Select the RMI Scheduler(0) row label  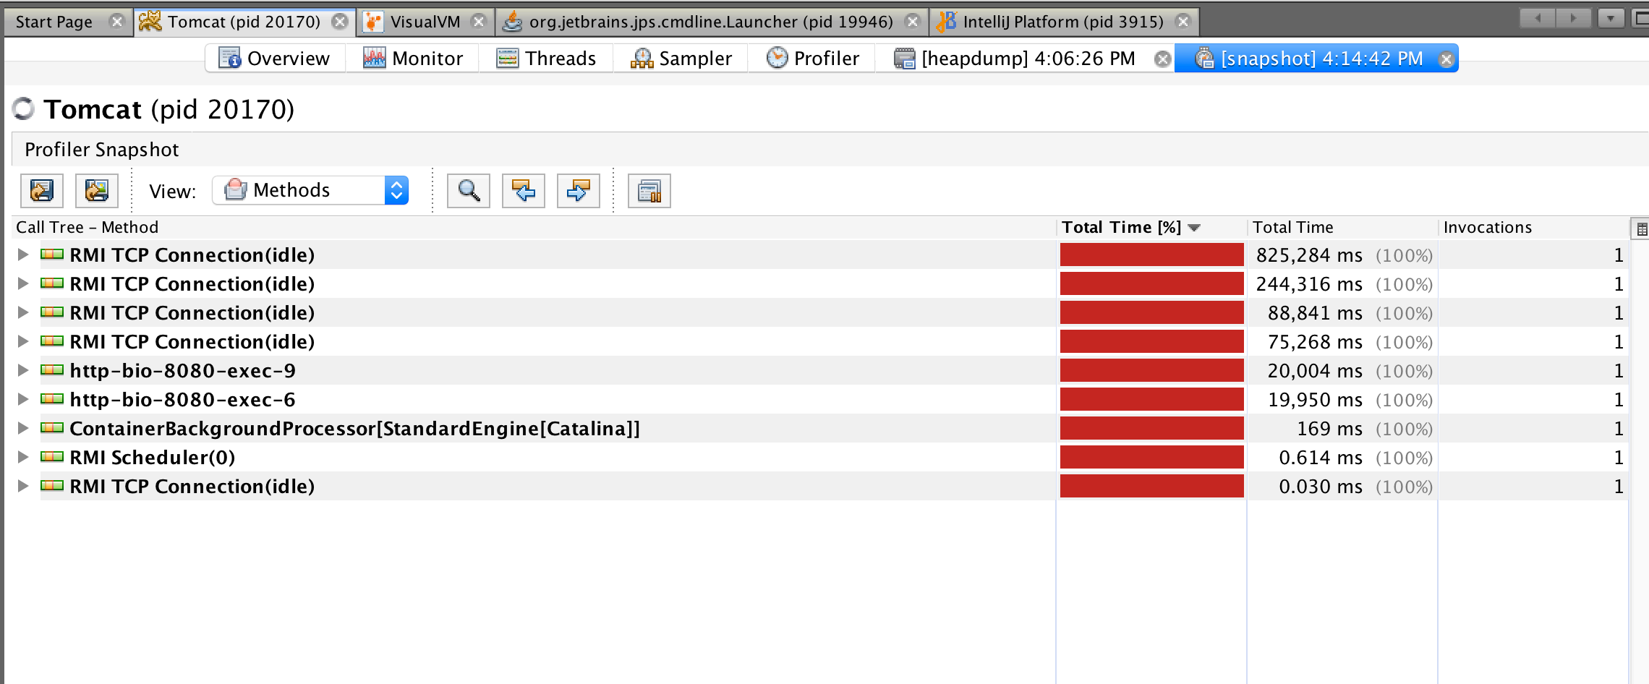click(x=152, y=458)
